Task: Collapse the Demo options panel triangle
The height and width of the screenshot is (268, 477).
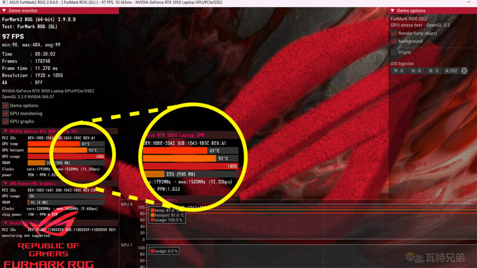Action: 392,11
